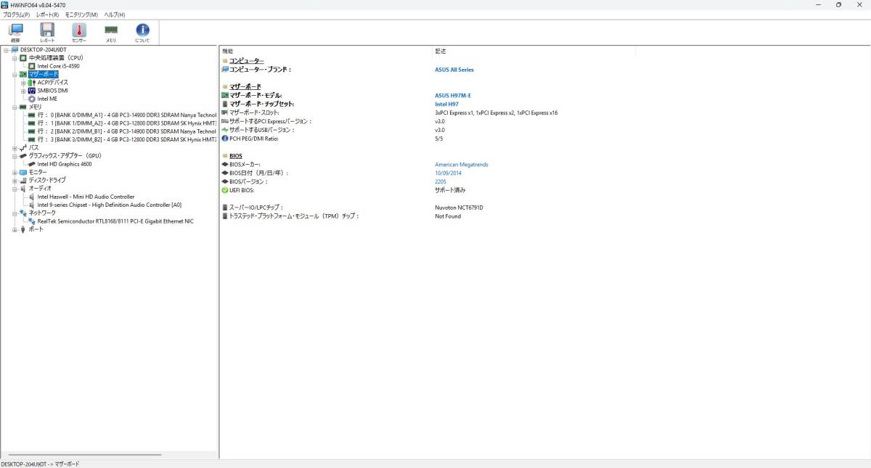Collapse the DESKTOP-204U9DT root node
Screen dimensions: 871x468
tap(6, 50)
